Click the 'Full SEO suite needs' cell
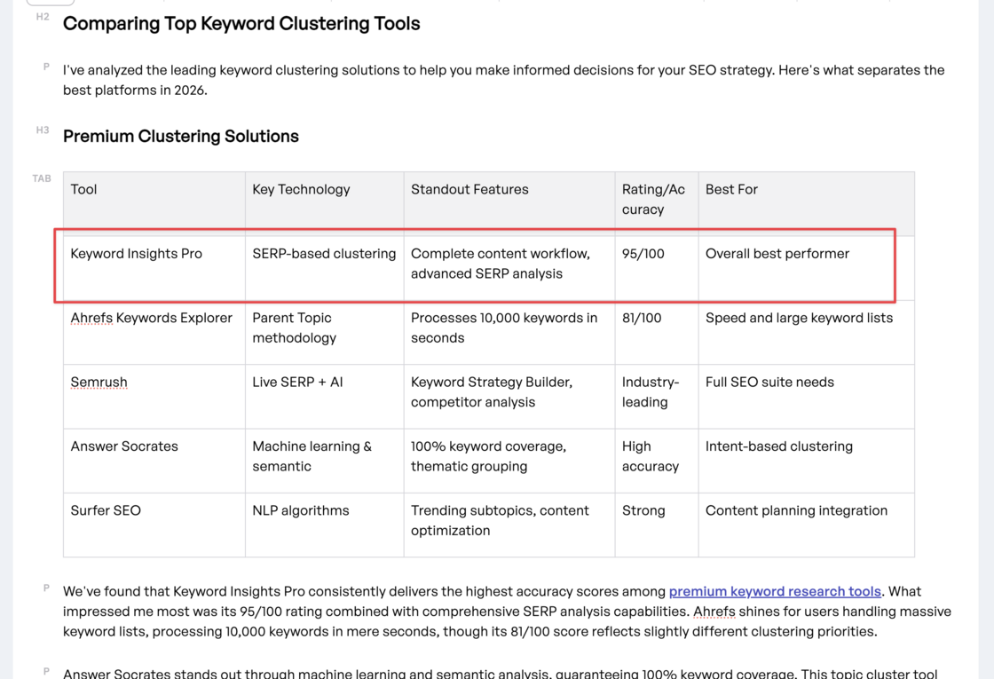Screen dimensions: 994x679 tap(807, 397)
